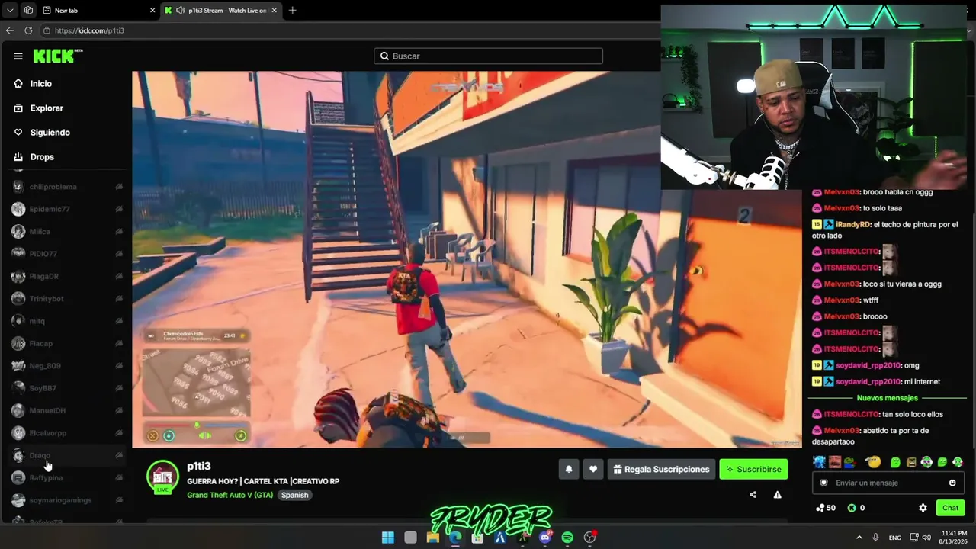Jump to Nuevos mensajes in chat
The width and height of the screenshot is (976, 549).
click(x=887, y=398)
